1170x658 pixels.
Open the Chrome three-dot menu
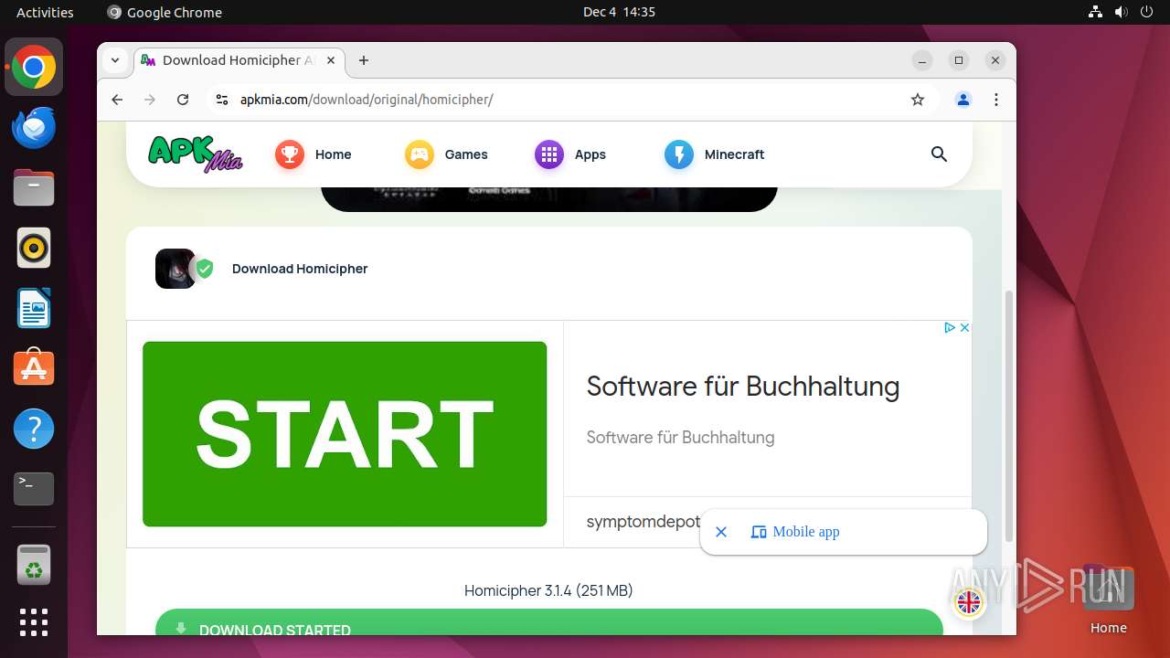coord(996,100)
